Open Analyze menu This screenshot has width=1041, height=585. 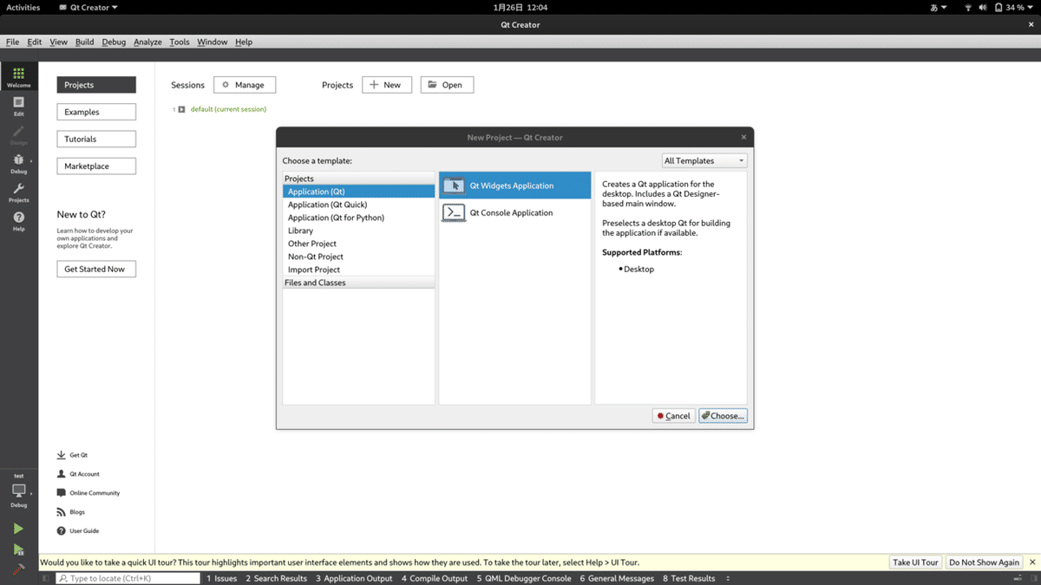pyautogui.click(x=147, y=42)
